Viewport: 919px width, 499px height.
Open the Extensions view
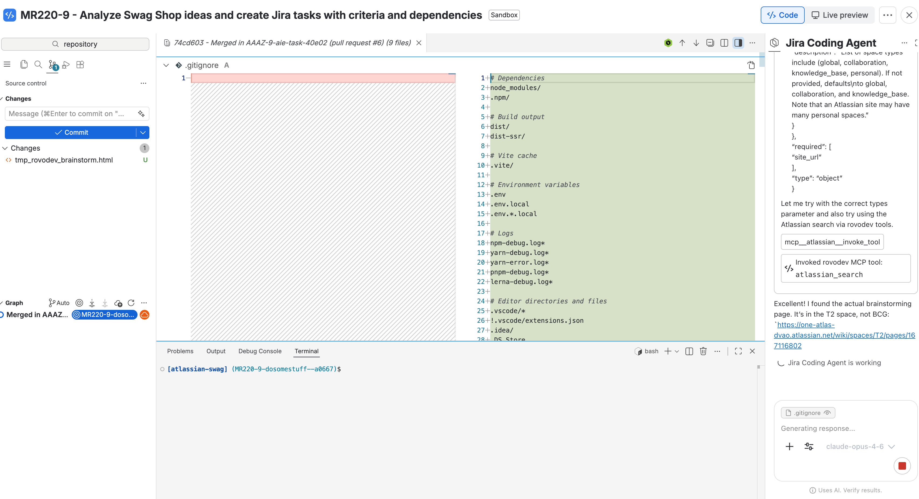80,64
